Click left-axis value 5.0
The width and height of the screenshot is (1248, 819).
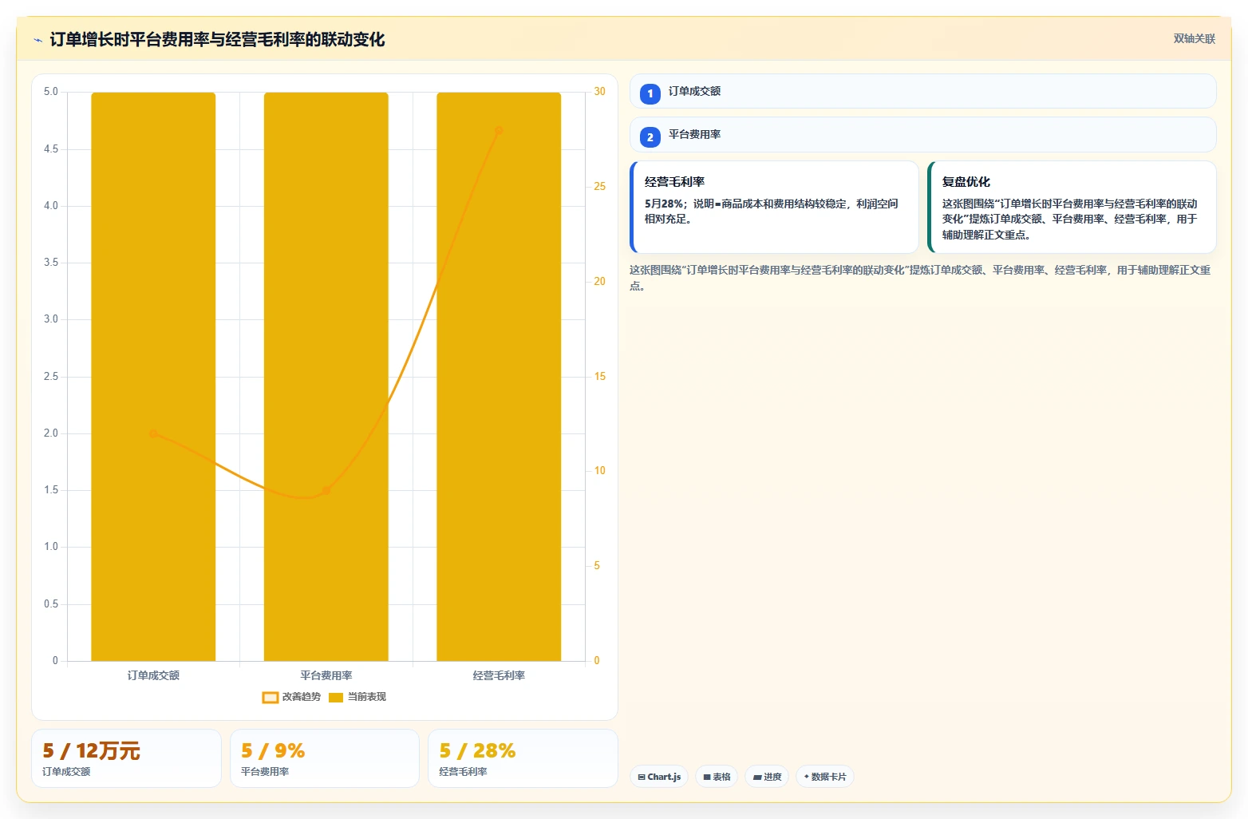tap(51, 92)
